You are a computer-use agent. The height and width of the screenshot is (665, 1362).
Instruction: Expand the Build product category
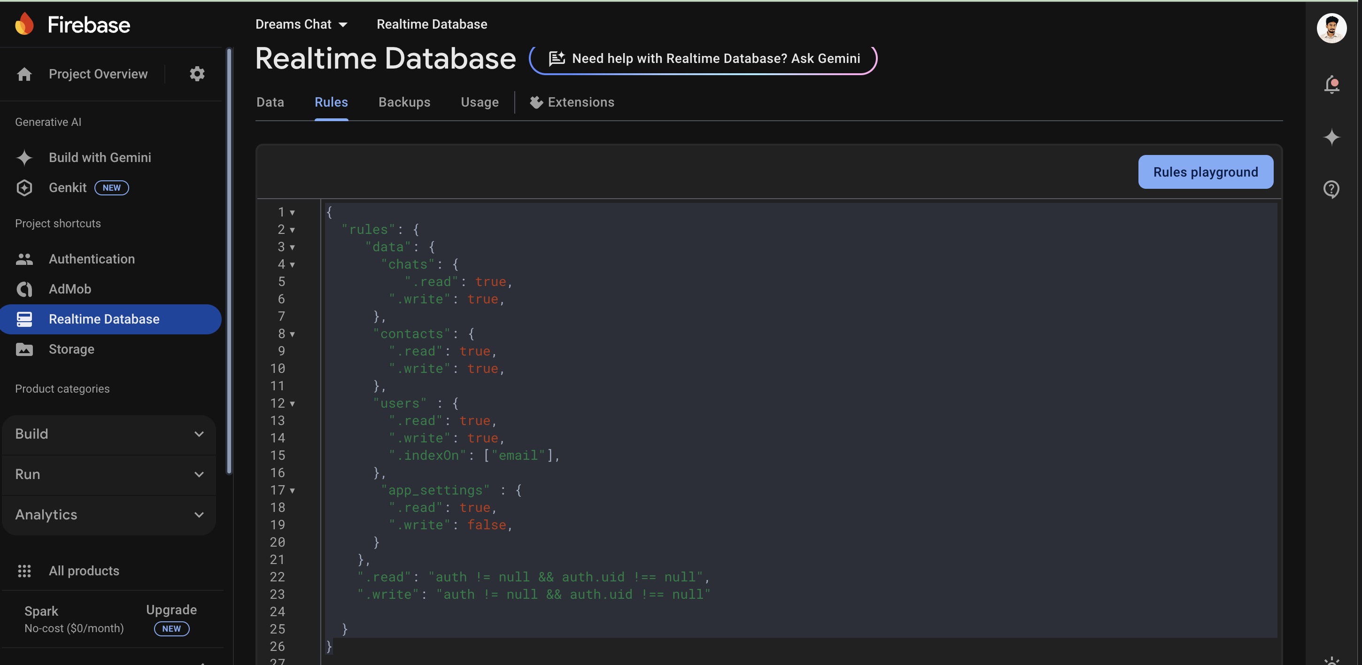109,434
